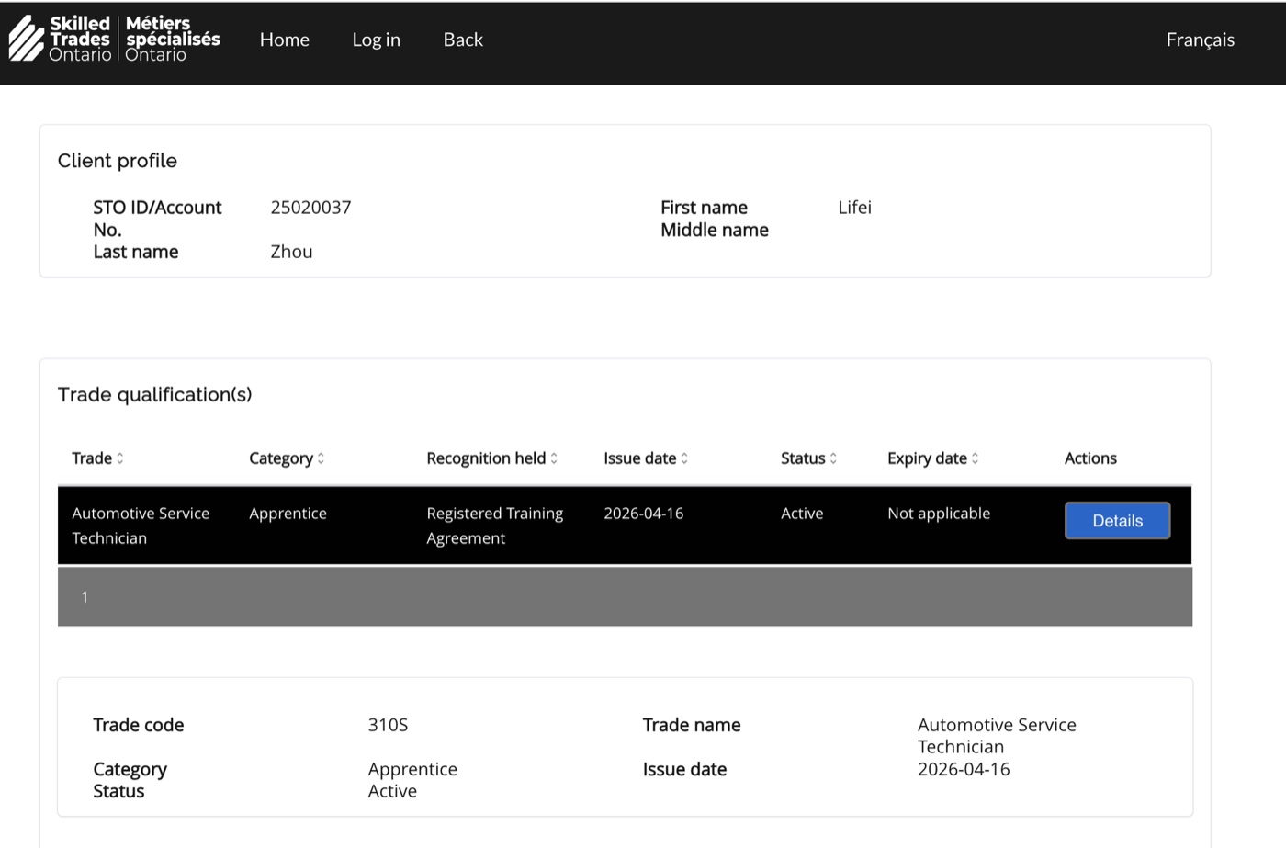Select the Not applicable expiry cell
The image size is (1286, 848).
[x=939, y=514]
